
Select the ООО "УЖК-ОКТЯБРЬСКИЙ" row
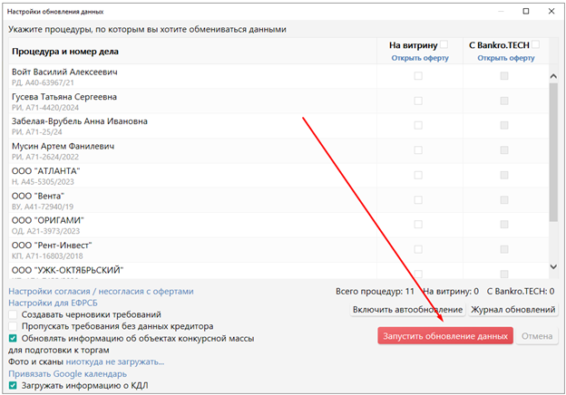click(278, 271)
